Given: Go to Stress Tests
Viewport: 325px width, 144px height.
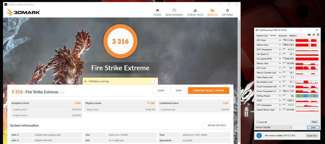Looking at the screenshot, I should pyautogui.click(x=195, y=13).
